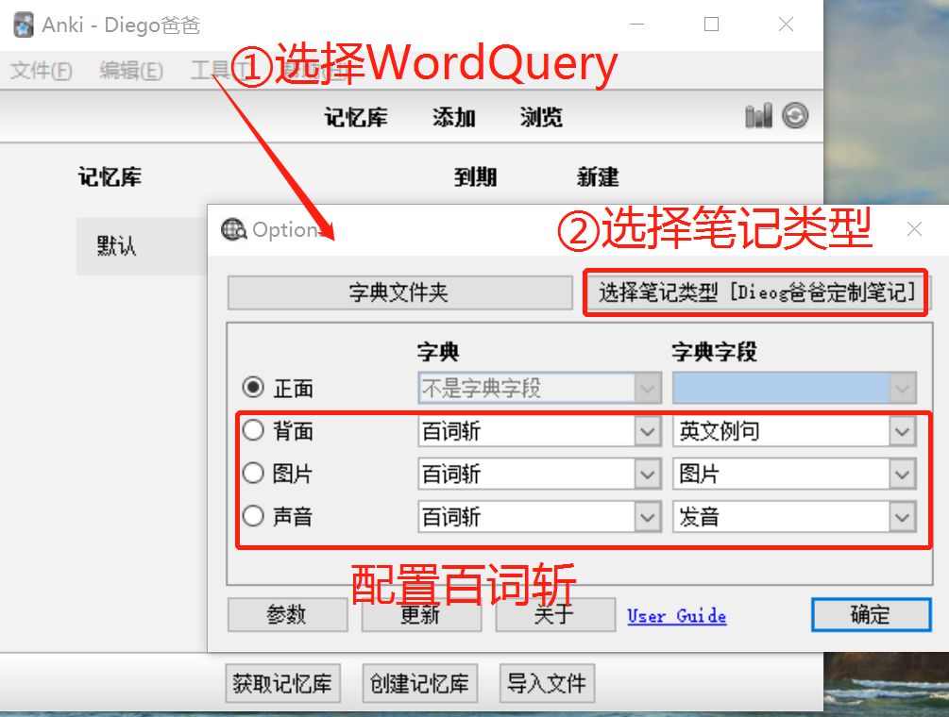The width and height of the screenshot is (949, 717).
Task: Select the 背面 radio button
Action: pos(253,430)
